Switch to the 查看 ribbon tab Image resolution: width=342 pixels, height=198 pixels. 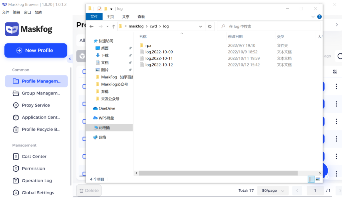pyautogui.click(x=141, y=17)
